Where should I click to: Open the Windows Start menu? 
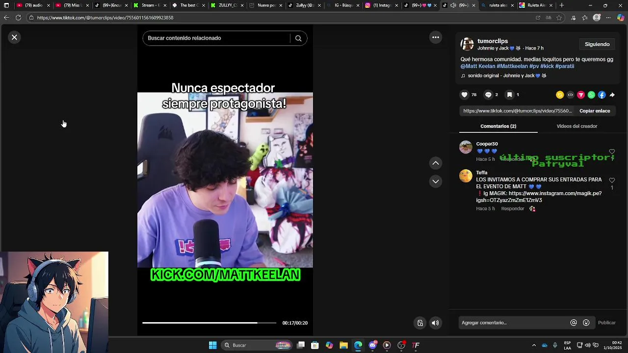[x=212, y=345]
